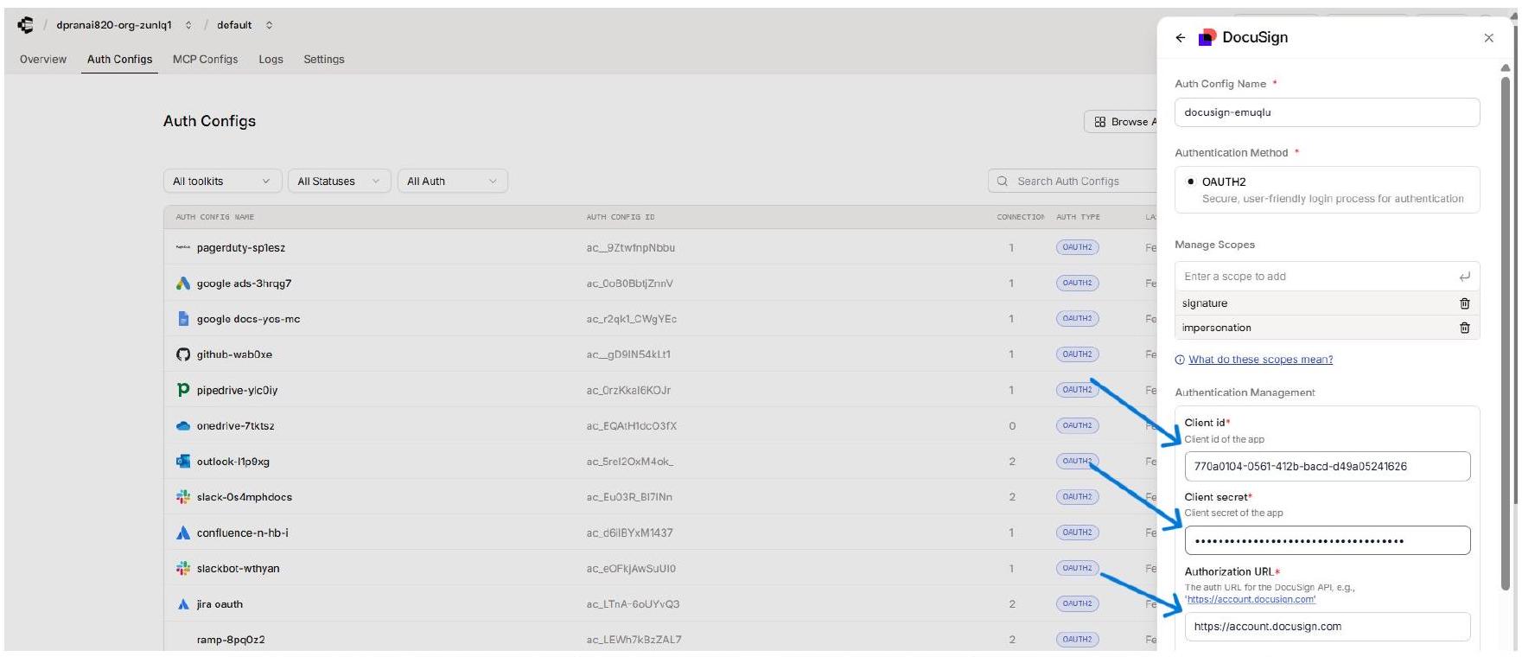
Task: Select the ramp-8pq0z2 row name
Action: [231, 640]
